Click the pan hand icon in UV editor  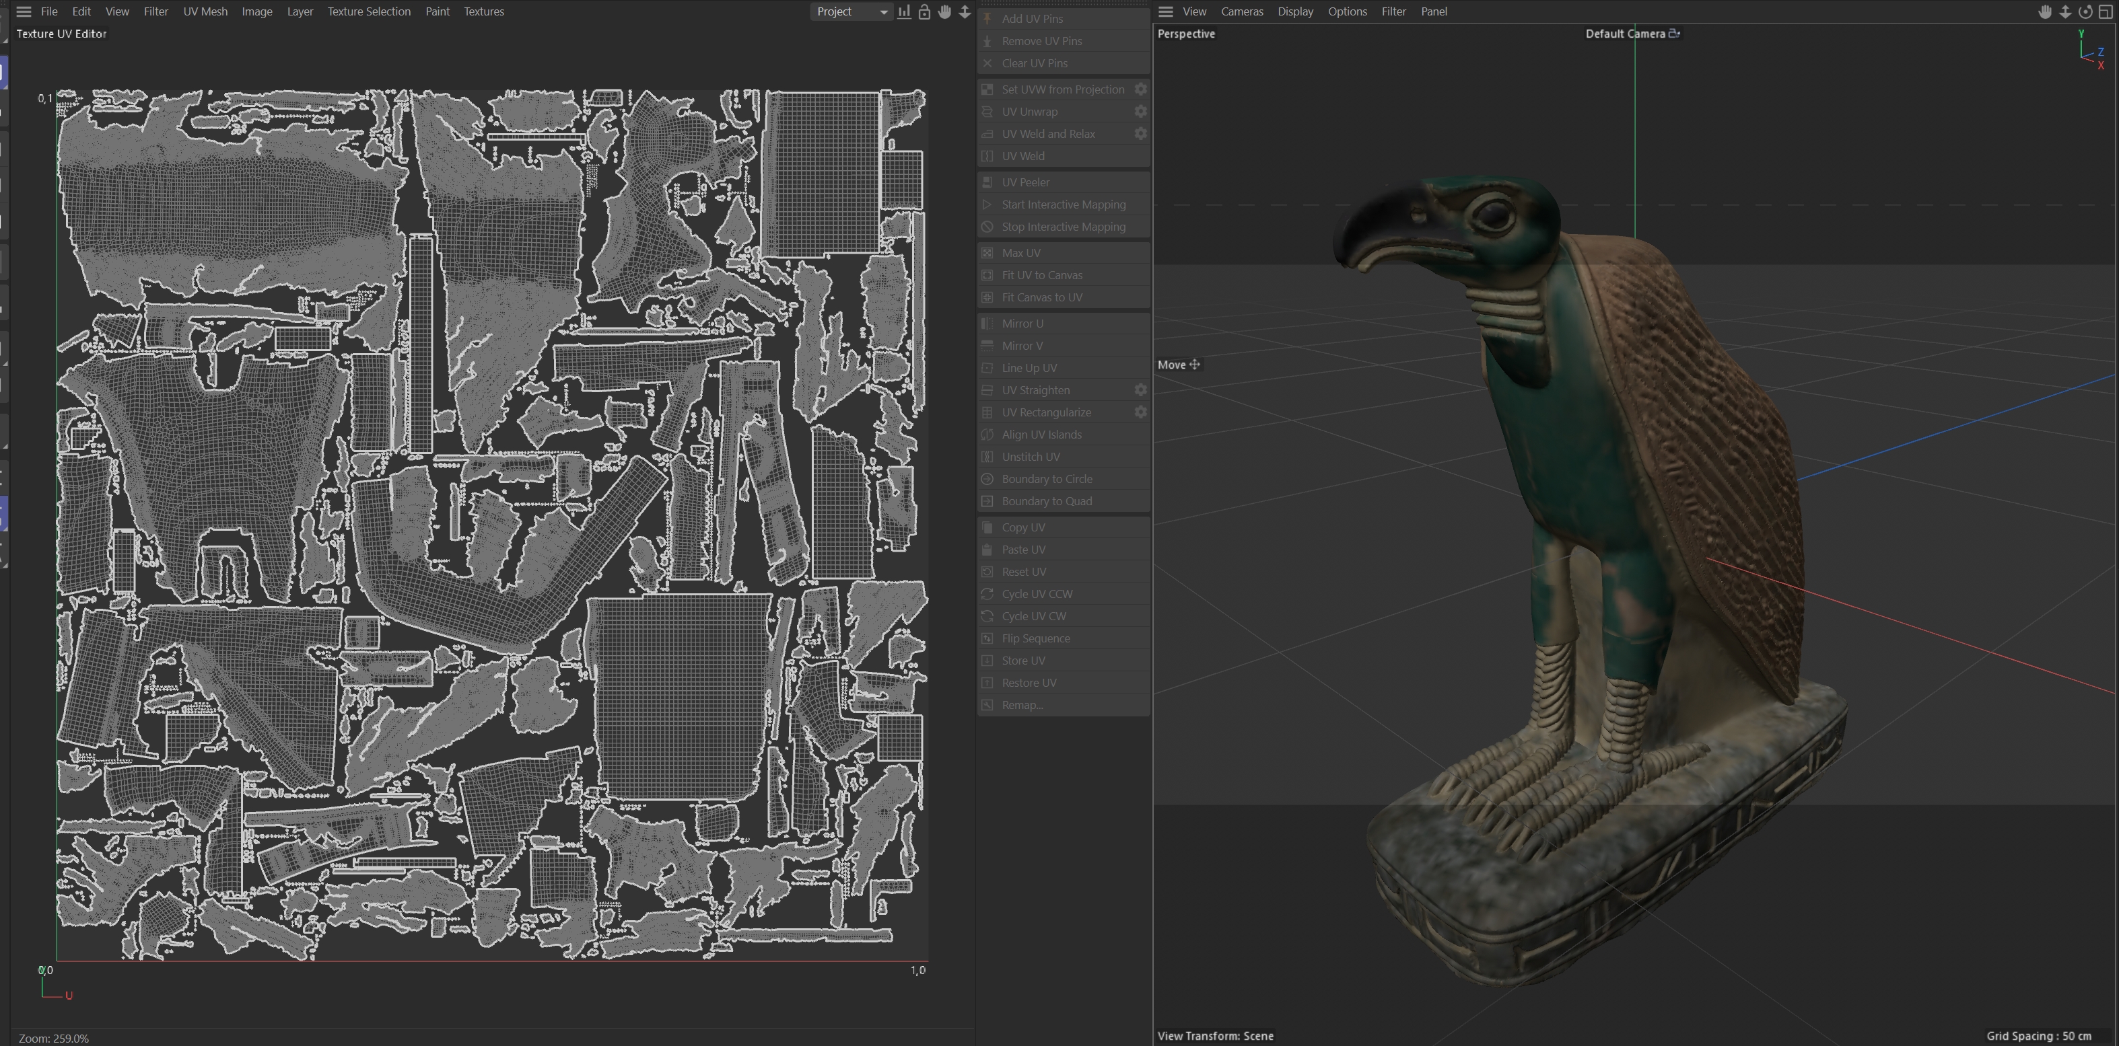[944, 11]
